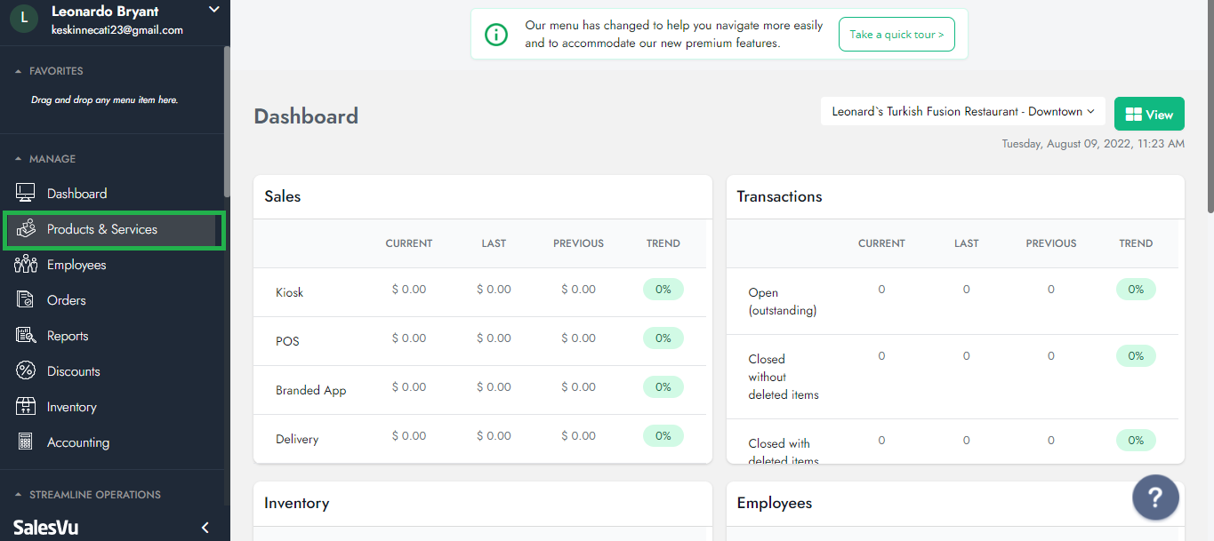Click the Dashboard monitor icon in sidebar
1214x541 pixels.
[25, 193]
